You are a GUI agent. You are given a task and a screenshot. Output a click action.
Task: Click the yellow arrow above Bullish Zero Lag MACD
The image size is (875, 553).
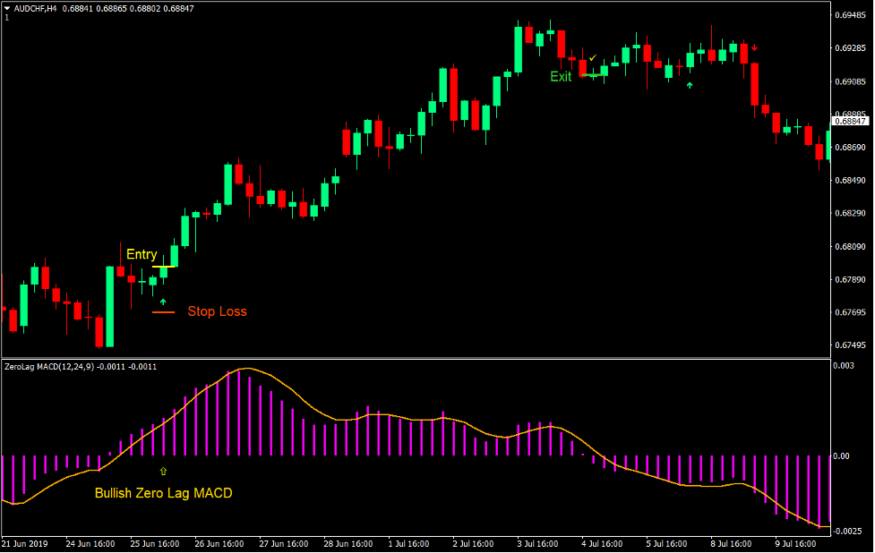[x=163, y=469]
